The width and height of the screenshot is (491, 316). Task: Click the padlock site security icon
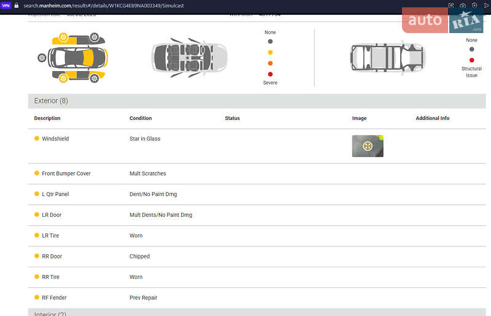[x=17, y=6]
